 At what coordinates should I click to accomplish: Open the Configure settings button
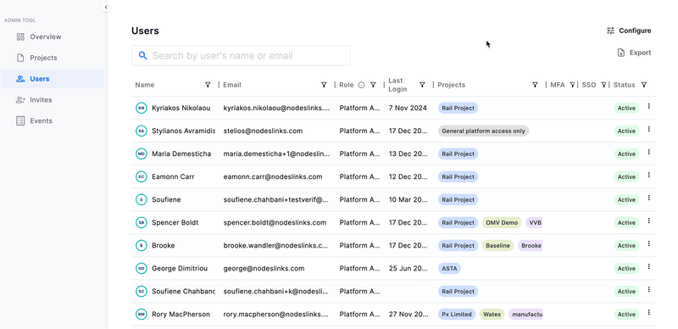(x=629, y=31)
